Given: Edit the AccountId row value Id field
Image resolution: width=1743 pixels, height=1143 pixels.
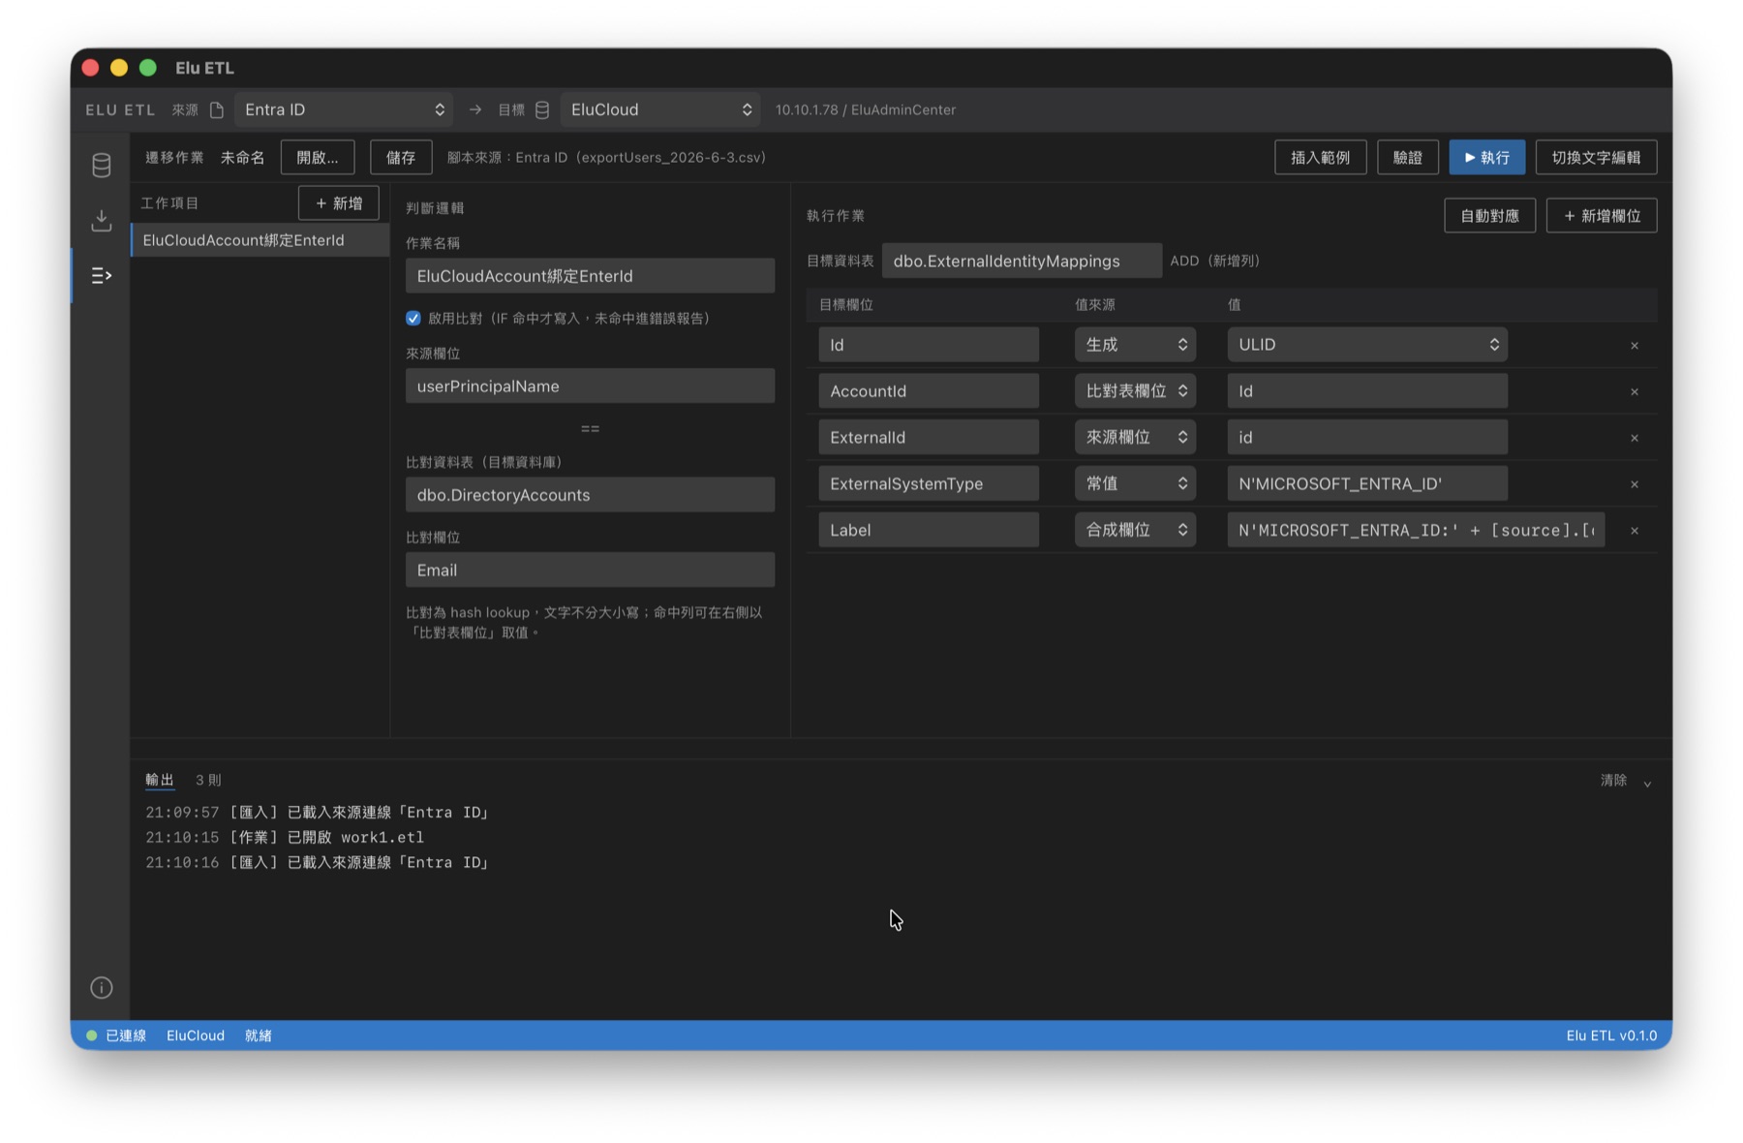Looking at the screenshot, I should click(1367, 391).
